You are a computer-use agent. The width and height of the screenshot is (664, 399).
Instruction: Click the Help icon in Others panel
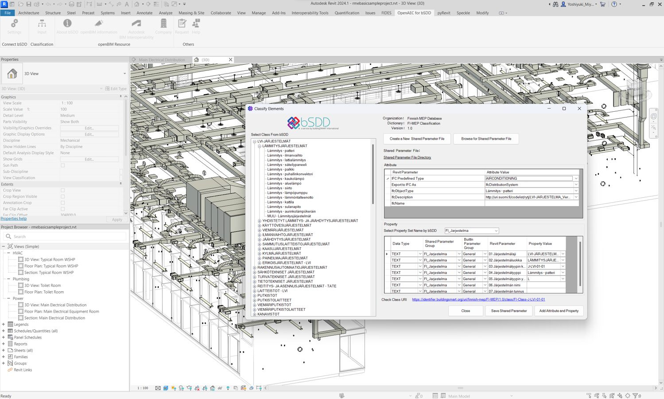(196, 23)
